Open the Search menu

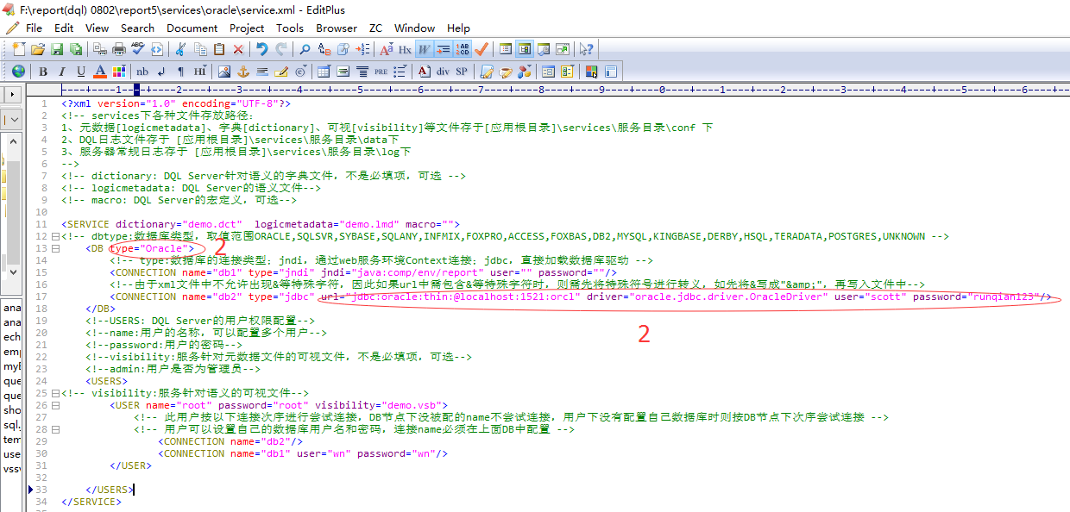click(137, 28)
